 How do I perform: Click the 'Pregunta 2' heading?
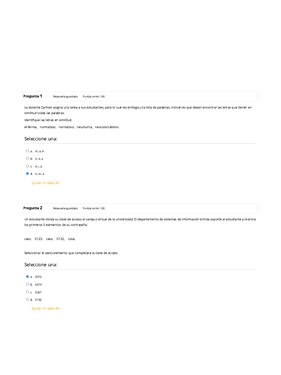pyautogui.click(x=33, y=208)
